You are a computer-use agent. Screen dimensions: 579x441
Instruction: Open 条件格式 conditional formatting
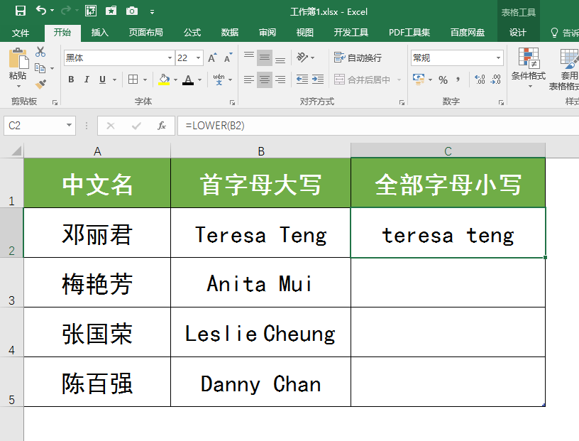tap(529, 68)
